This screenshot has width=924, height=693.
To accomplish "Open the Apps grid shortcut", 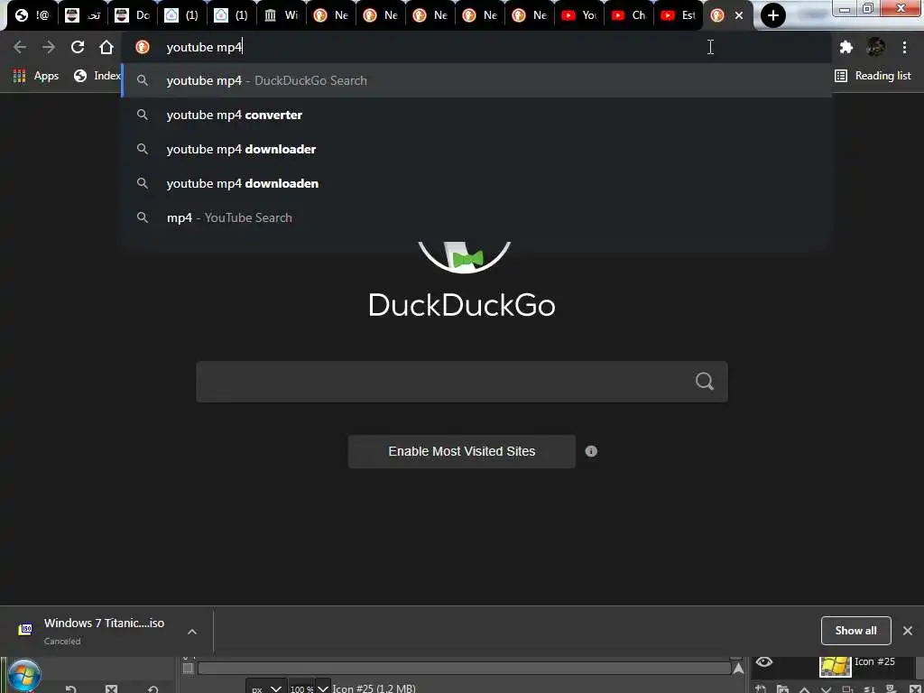I will [35, 76].
